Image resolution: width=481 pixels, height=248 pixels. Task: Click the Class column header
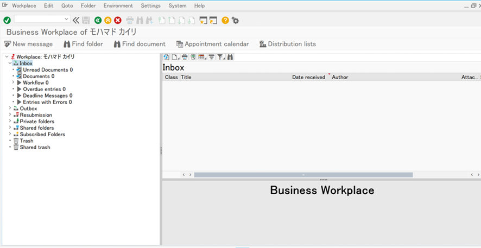pos(171,77)
